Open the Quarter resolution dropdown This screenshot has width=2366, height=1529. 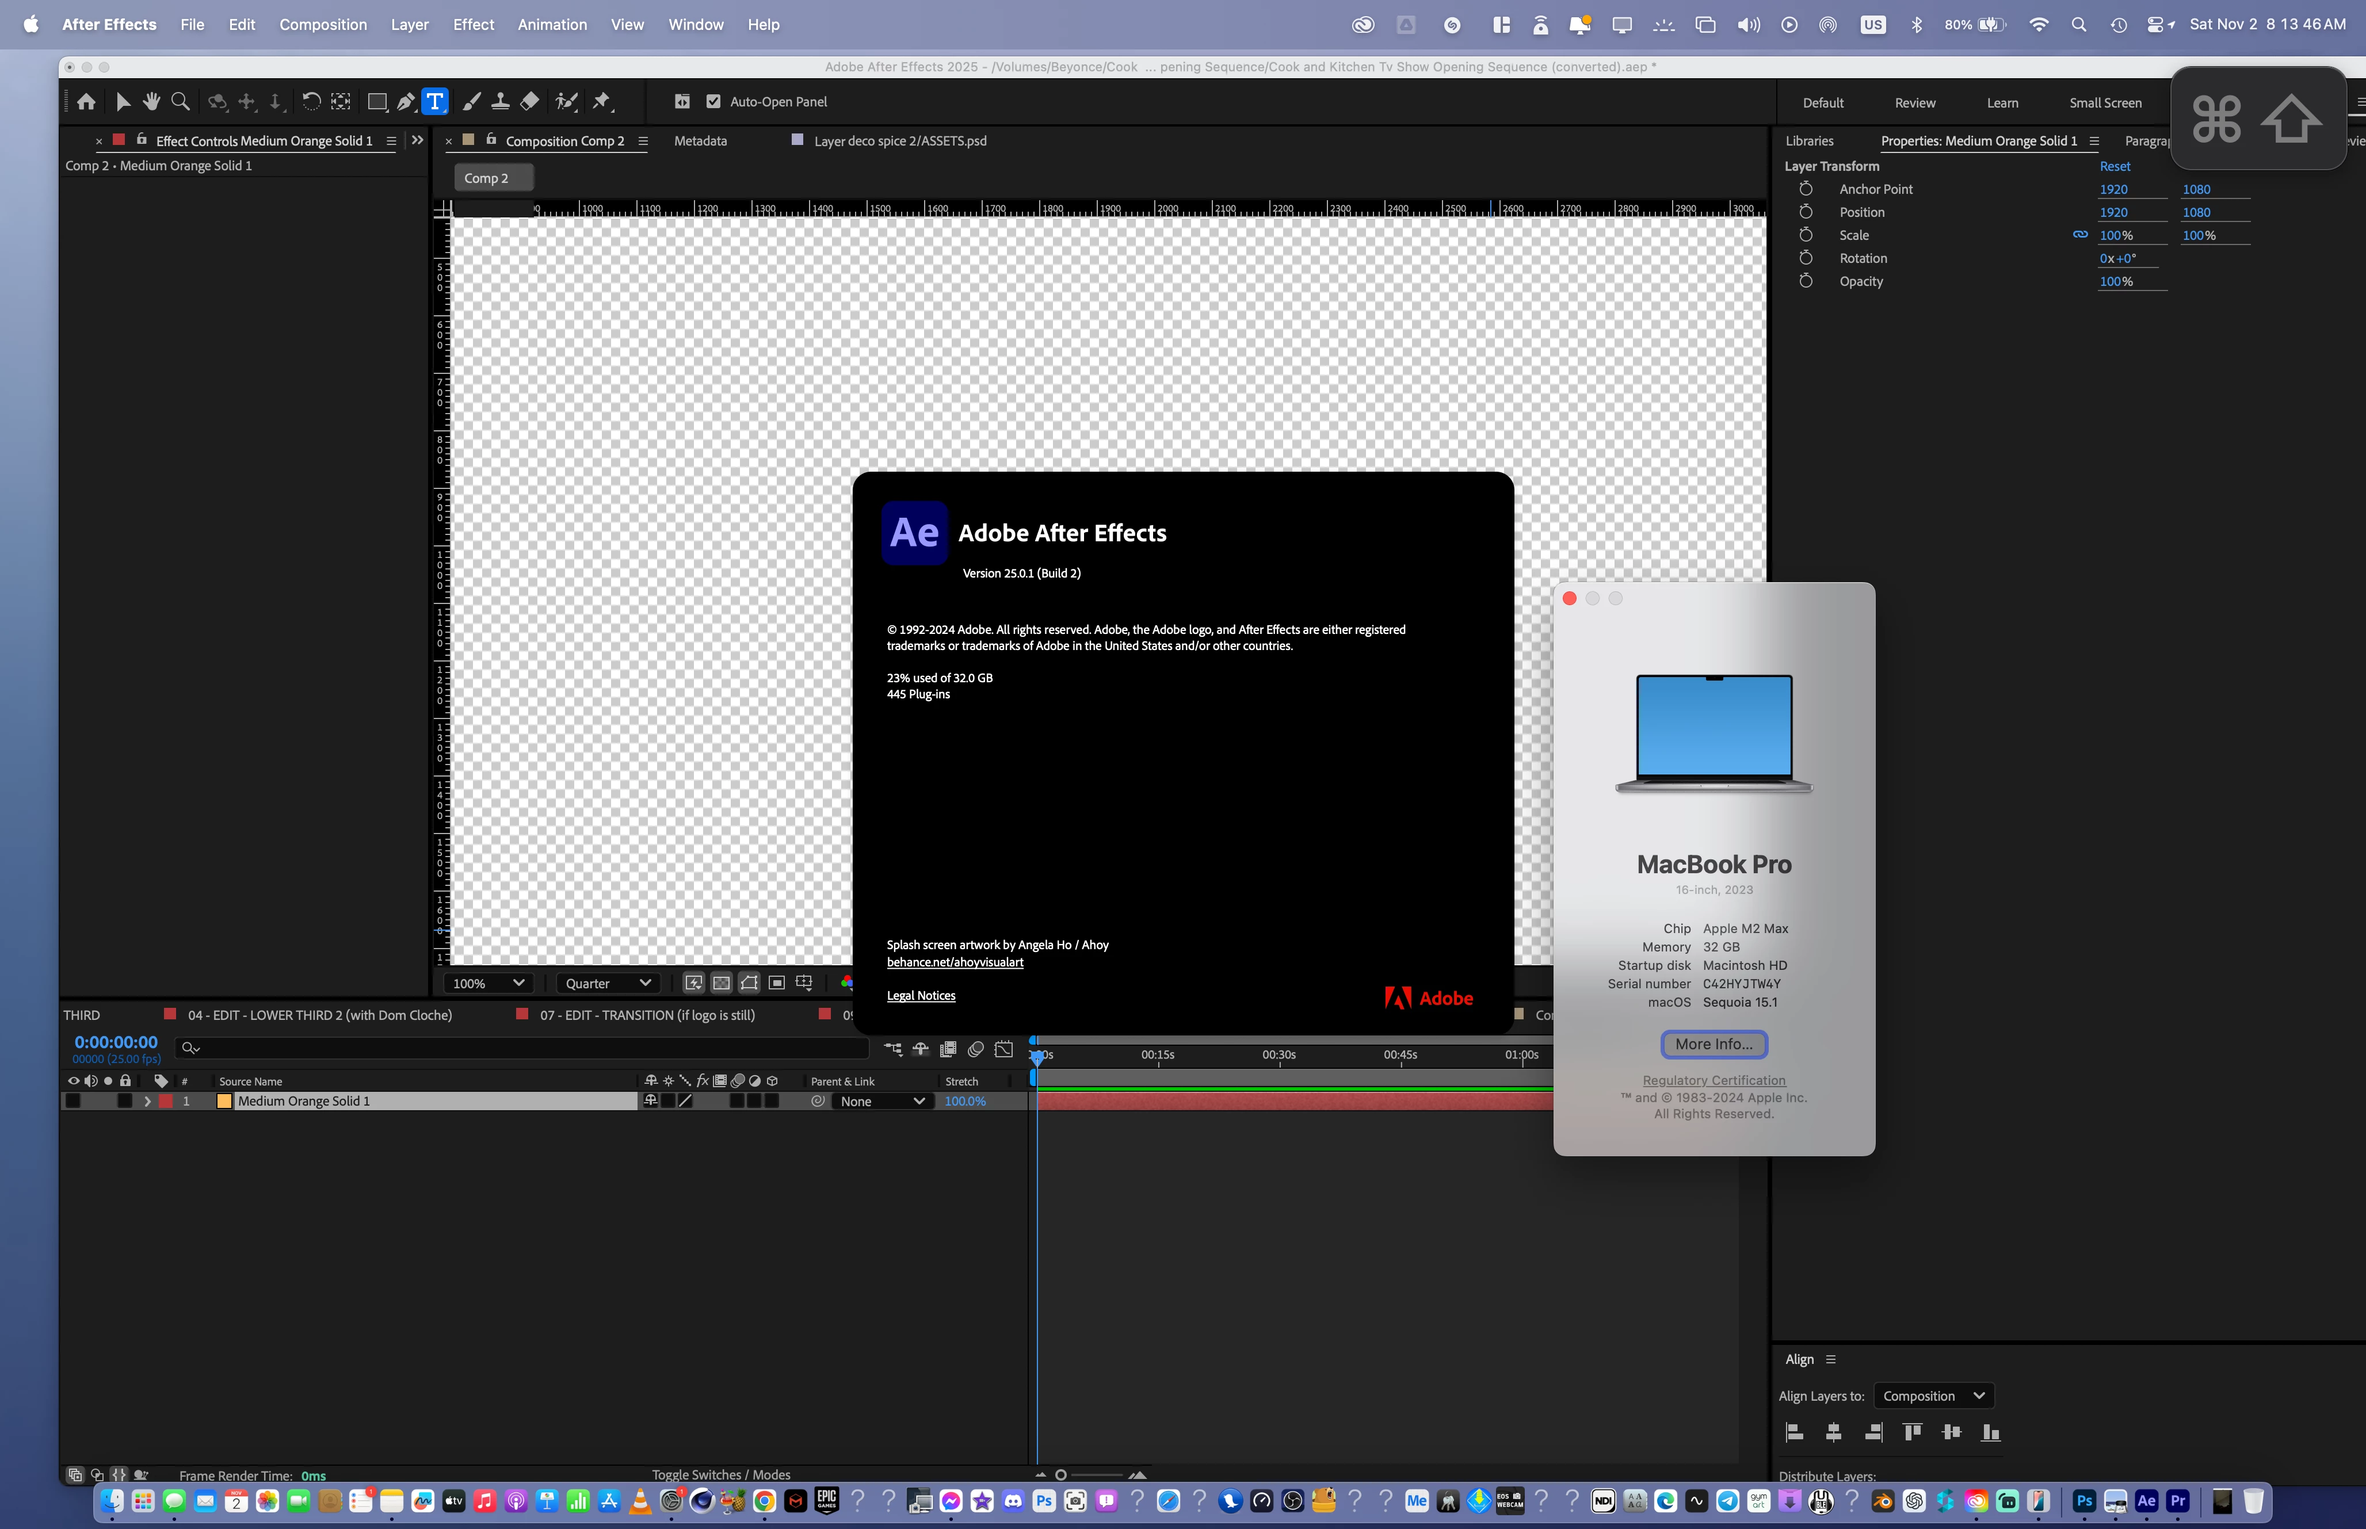click(x=608, y=983)
